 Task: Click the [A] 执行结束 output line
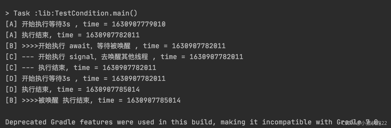coord(73,35)
